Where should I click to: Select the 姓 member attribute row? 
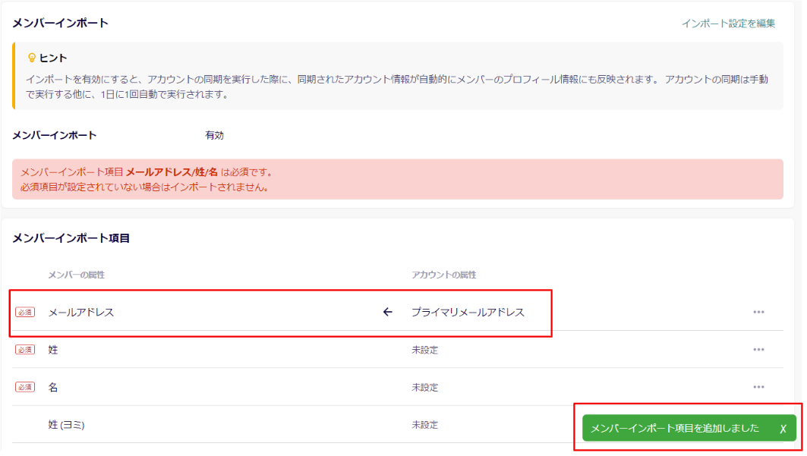pos(53,350)
